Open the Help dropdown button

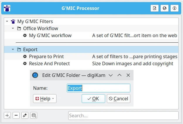coord(45,99)
